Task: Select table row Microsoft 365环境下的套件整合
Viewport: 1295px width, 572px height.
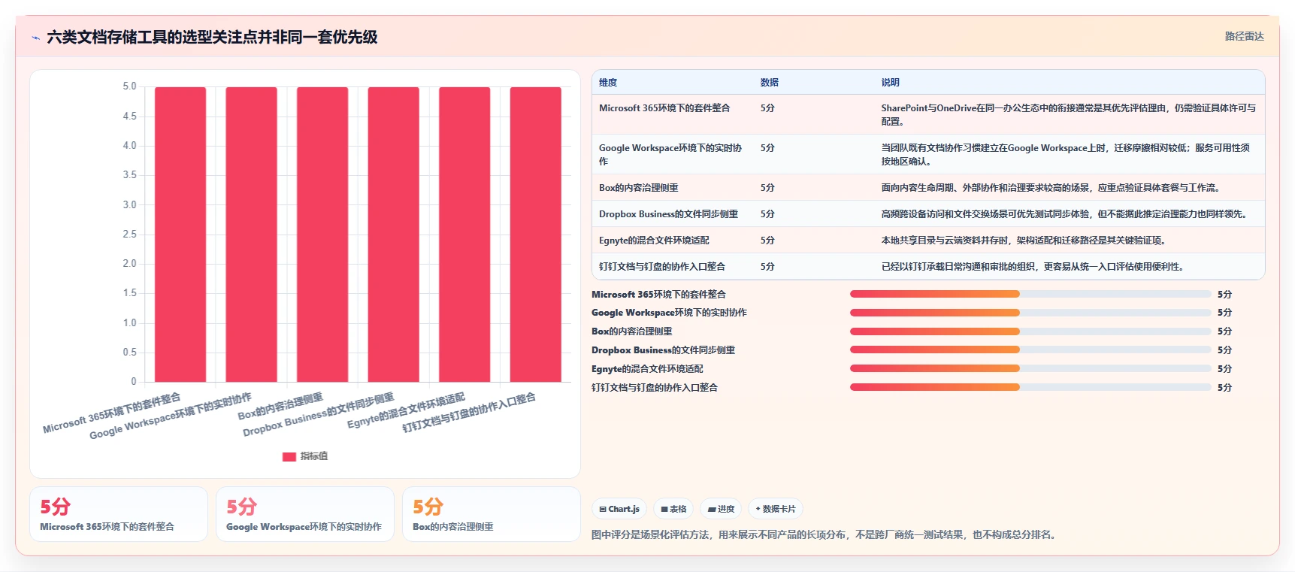Action: (928, 114)
